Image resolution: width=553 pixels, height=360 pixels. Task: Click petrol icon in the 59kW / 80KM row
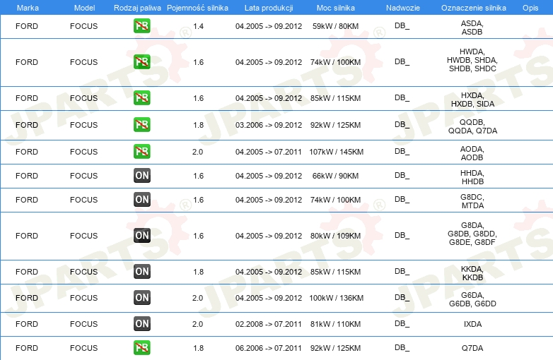141,25
